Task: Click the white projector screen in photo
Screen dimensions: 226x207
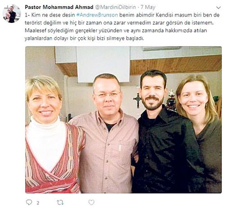Action: tap(103, 64)
